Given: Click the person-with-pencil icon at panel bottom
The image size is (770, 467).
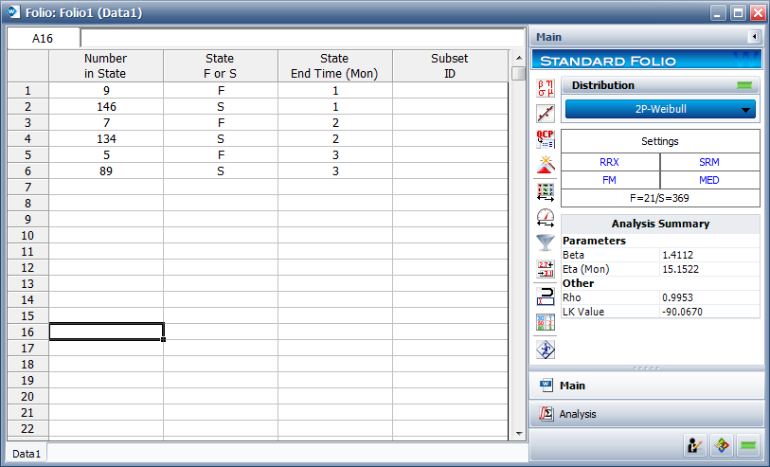Looking at the screenshot, I should point(693,445).
